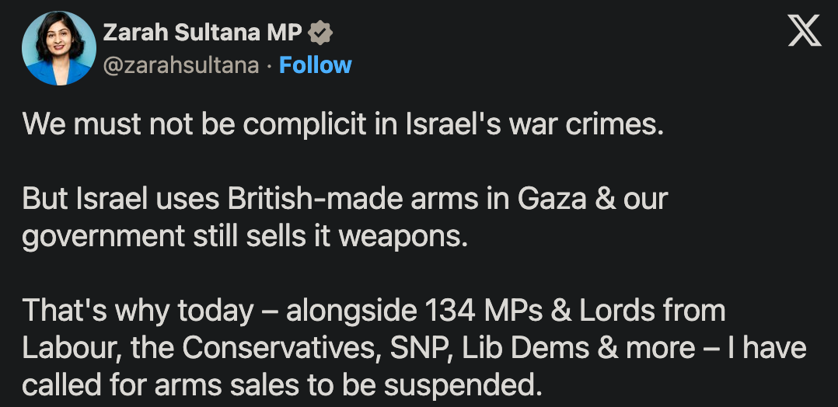838x407 pixels.
Task: Open the @zarahsultana handle link
Action: point(181,65)
